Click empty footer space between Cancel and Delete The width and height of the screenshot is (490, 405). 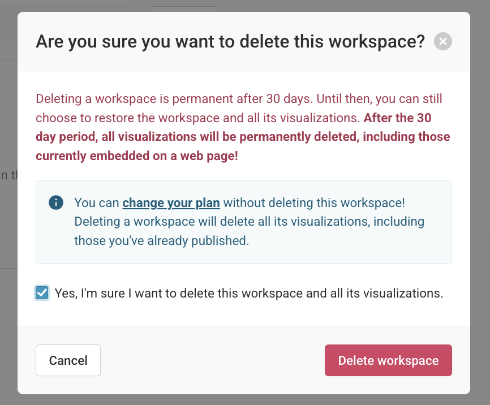[x=213, y=360]
